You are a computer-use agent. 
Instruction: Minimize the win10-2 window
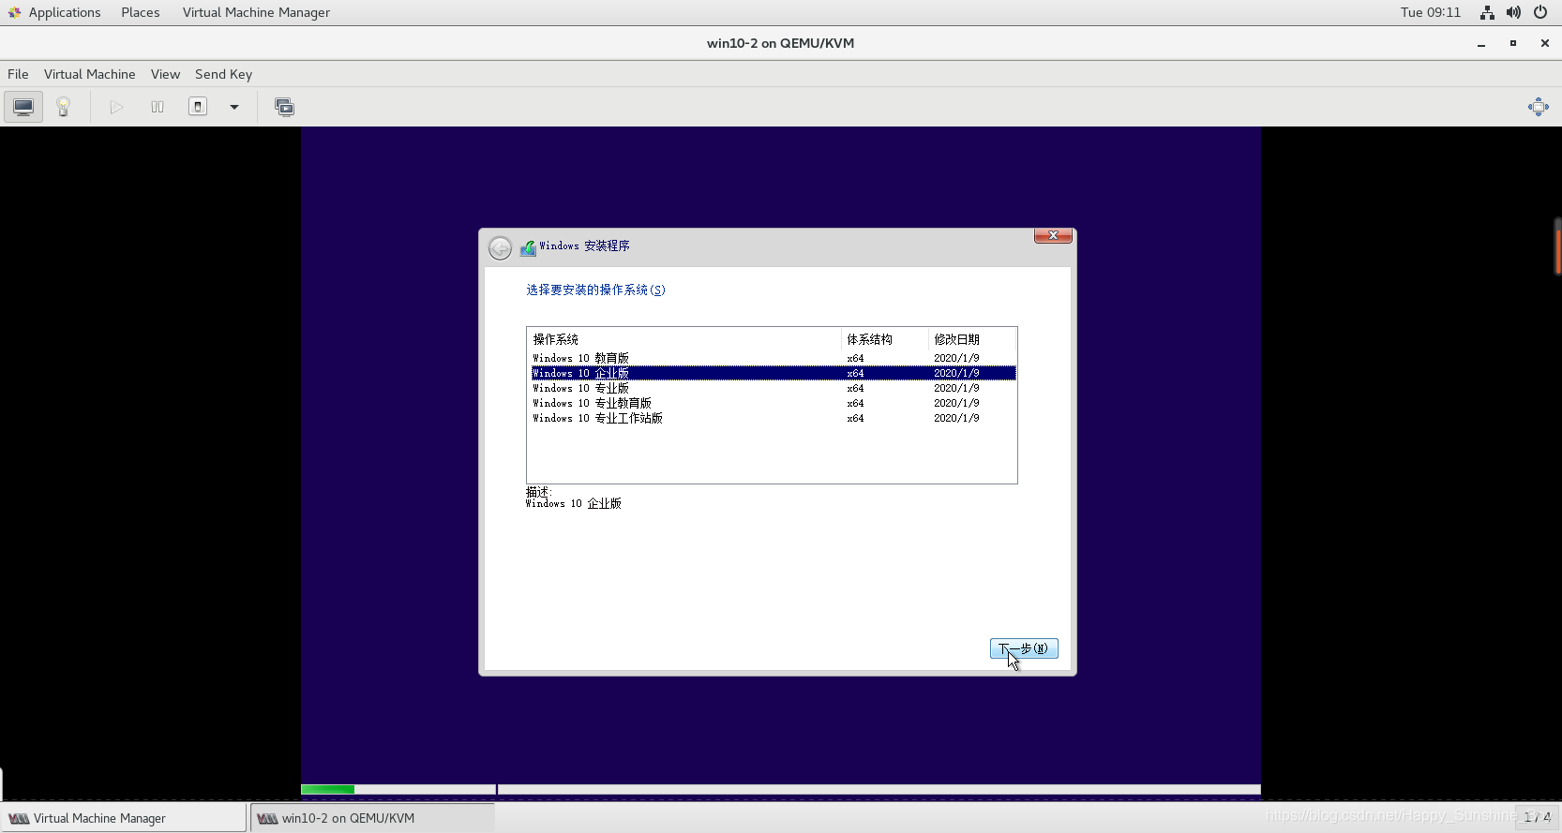coord(1481,43)
